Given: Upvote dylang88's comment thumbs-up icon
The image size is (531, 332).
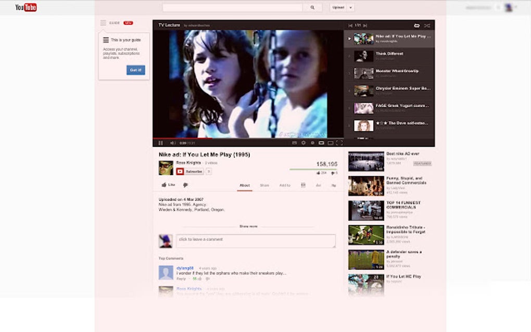Looking at the screenshot, I should tap(199, 278).
